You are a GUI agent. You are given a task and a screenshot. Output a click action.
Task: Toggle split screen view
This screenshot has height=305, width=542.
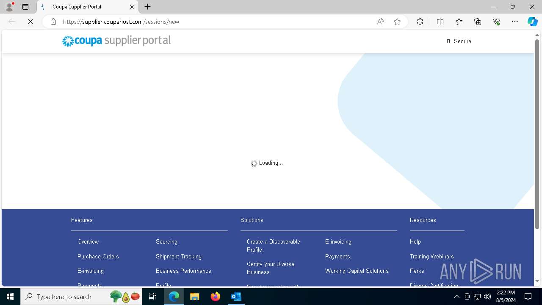(440, 22)
